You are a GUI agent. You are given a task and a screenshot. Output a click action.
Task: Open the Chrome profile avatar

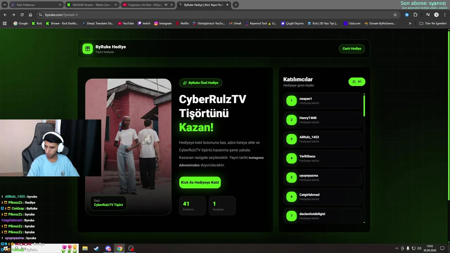coord(436,15)
